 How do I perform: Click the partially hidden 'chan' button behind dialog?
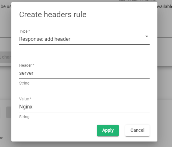pyautogui.click(x=6, y=57)
